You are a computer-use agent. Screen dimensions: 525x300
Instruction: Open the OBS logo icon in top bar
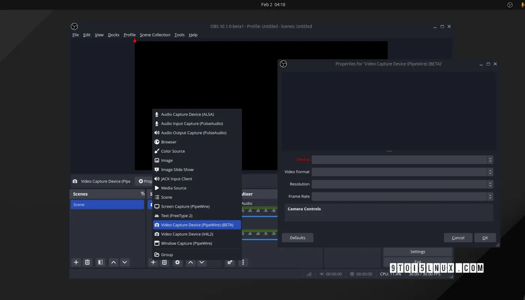click(x=510, y=4)
